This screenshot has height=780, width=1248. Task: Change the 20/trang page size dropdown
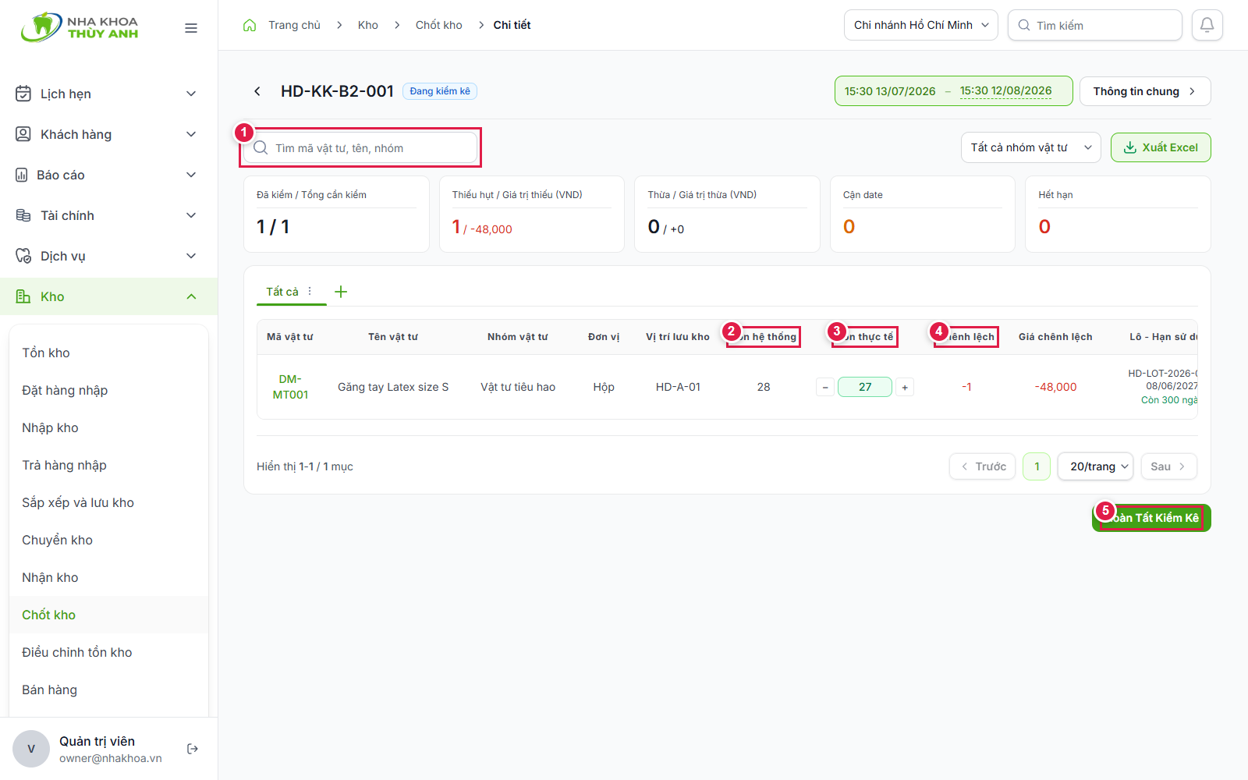point(1096,466)
